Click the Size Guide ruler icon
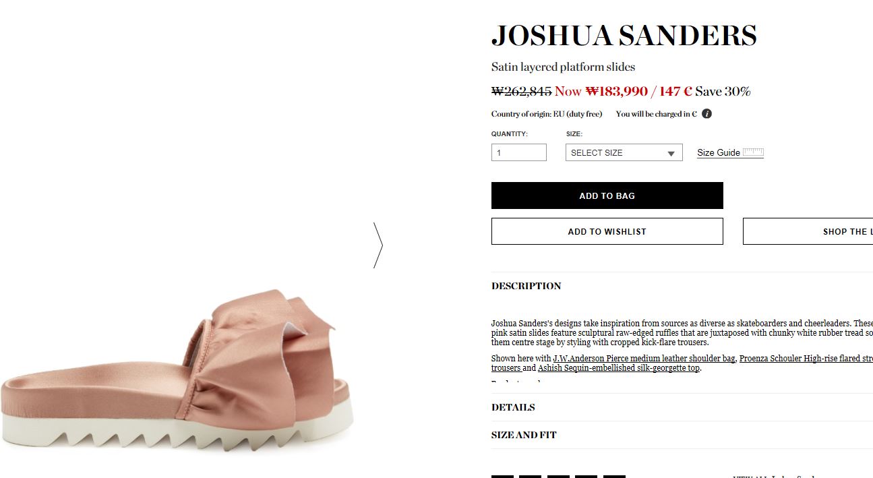Viewport: 873px width, 478px height. point(753,152)
